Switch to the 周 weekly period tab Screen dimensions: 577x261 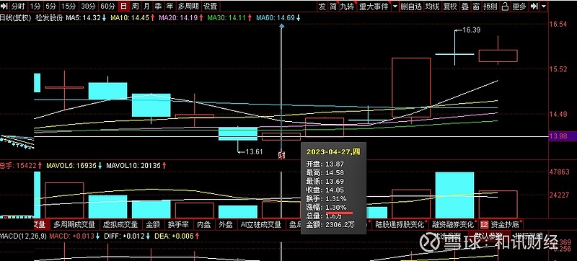pos(136,6)
